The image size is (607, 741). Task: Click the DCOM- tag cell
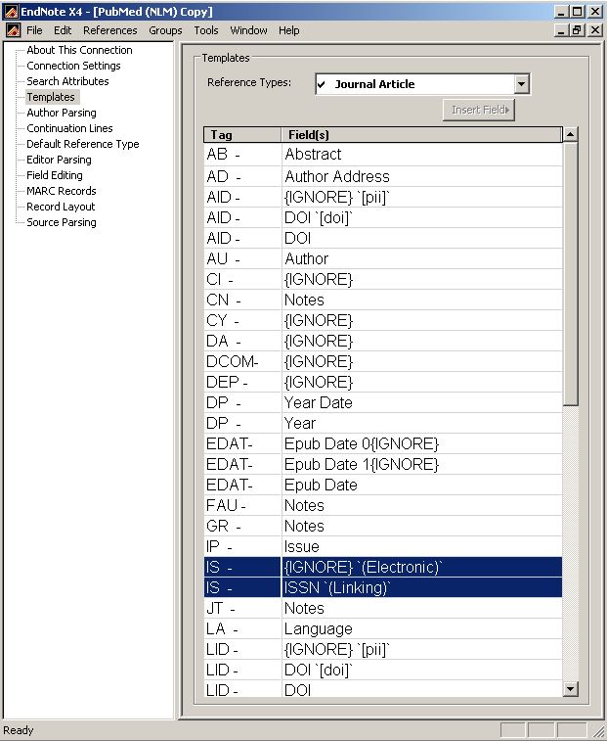(242, 361)
